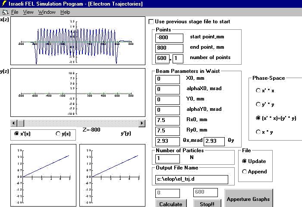Click the Rx0, mm field showing 7.5
The image size is (302, 207).
167,121
